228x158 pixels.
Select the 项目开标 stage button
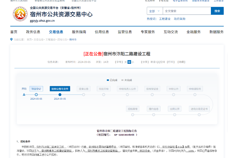click(x=104, y=89)
